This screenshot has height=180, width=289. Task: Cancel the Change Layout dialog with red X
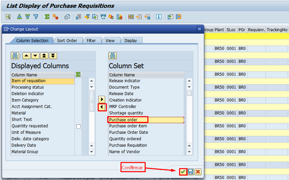pos(198,172)
